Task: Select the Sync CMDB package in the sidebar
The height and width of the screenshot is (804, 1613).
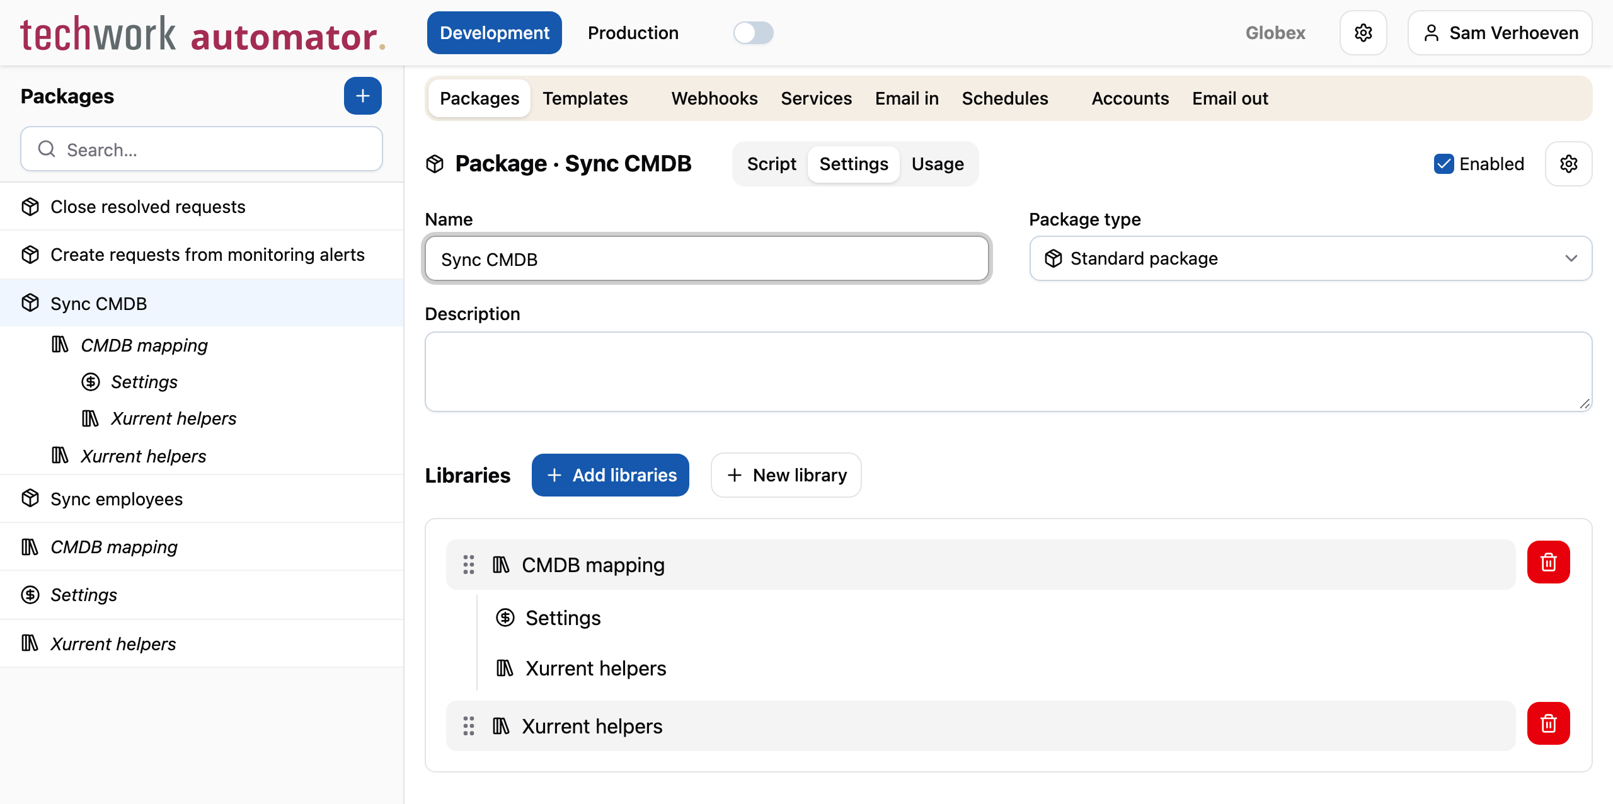Action: (202, 303)
